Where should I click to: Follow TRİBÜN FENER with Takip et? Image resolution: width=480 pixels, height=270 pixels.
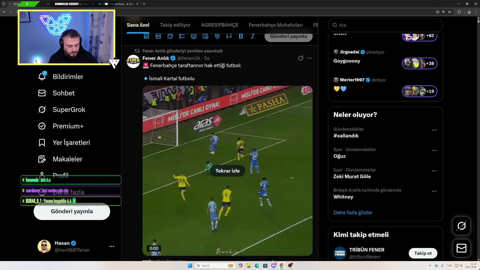pyautogui.click(x=423, y=253)
